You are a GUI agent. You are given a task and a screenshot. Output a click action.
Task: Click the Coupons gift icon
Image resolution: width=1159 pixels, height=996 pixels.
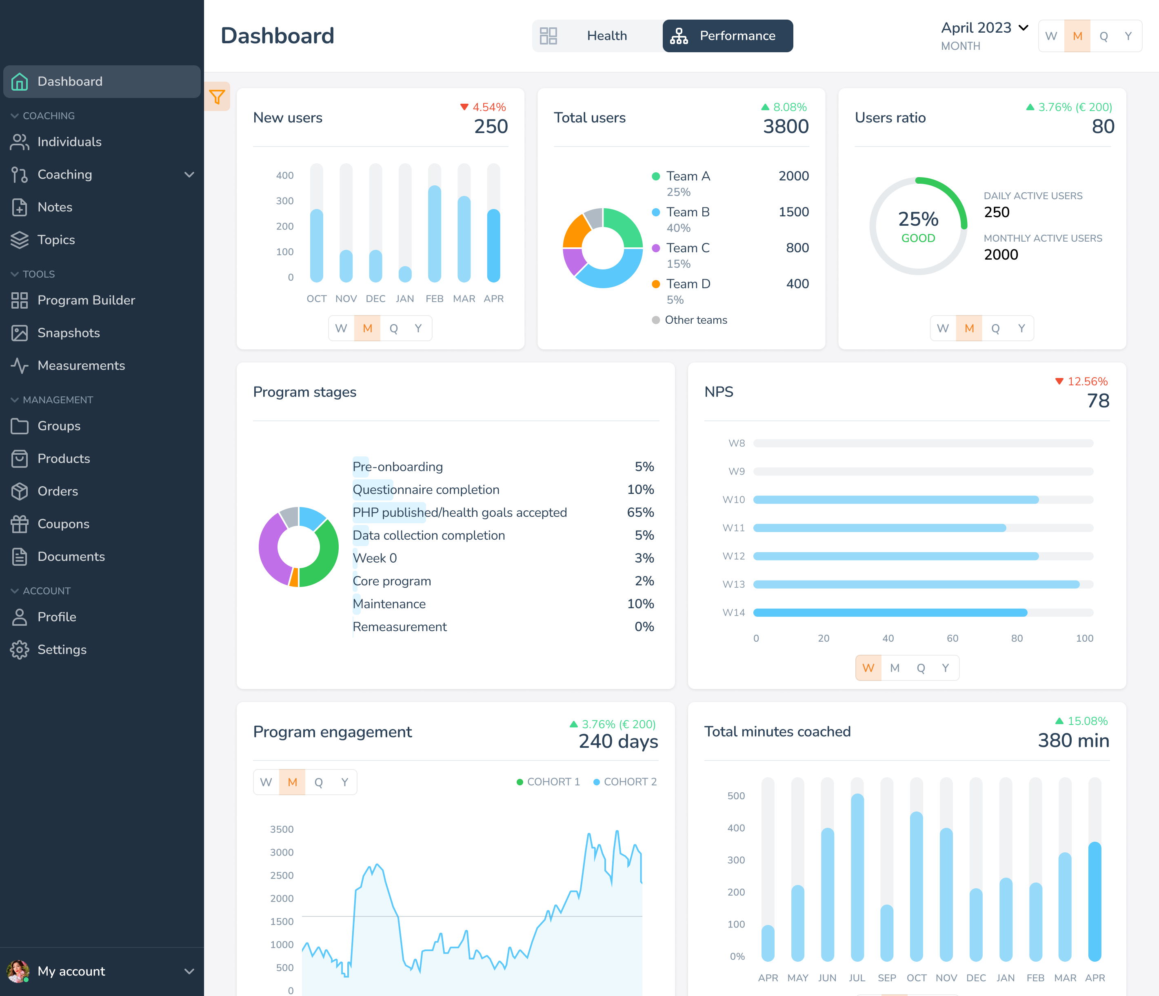(20, 524)
